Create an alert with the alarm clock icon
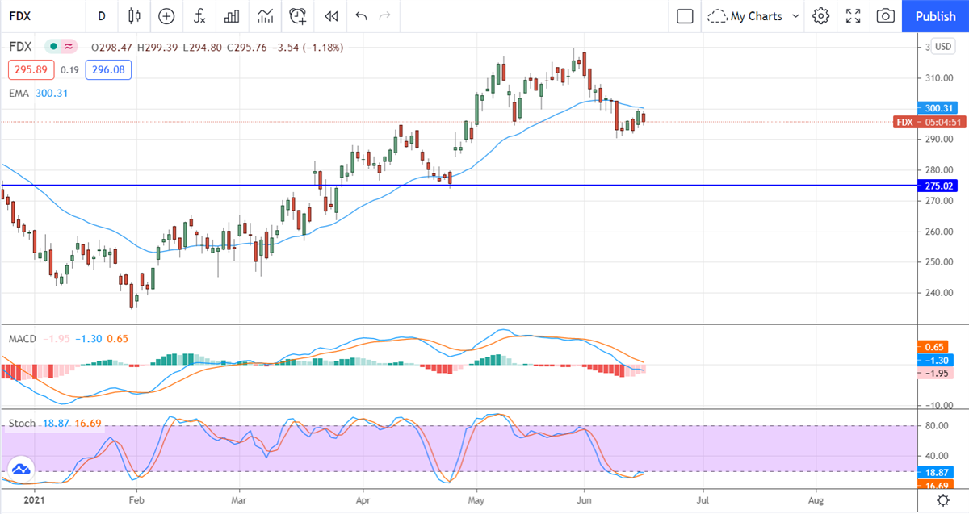Viewport: 969px width, 514px height. point(298,16)
